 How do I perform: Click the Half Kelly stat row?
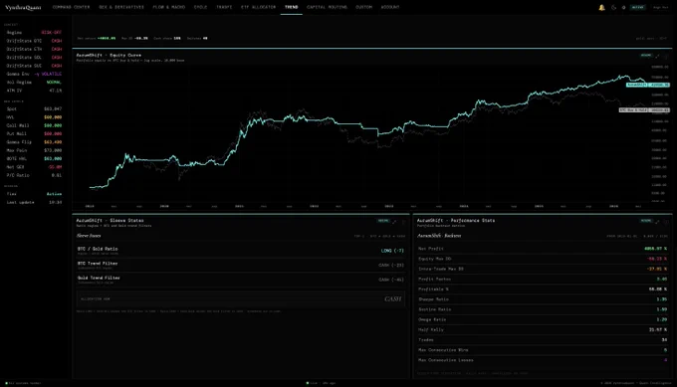point(543,329)
